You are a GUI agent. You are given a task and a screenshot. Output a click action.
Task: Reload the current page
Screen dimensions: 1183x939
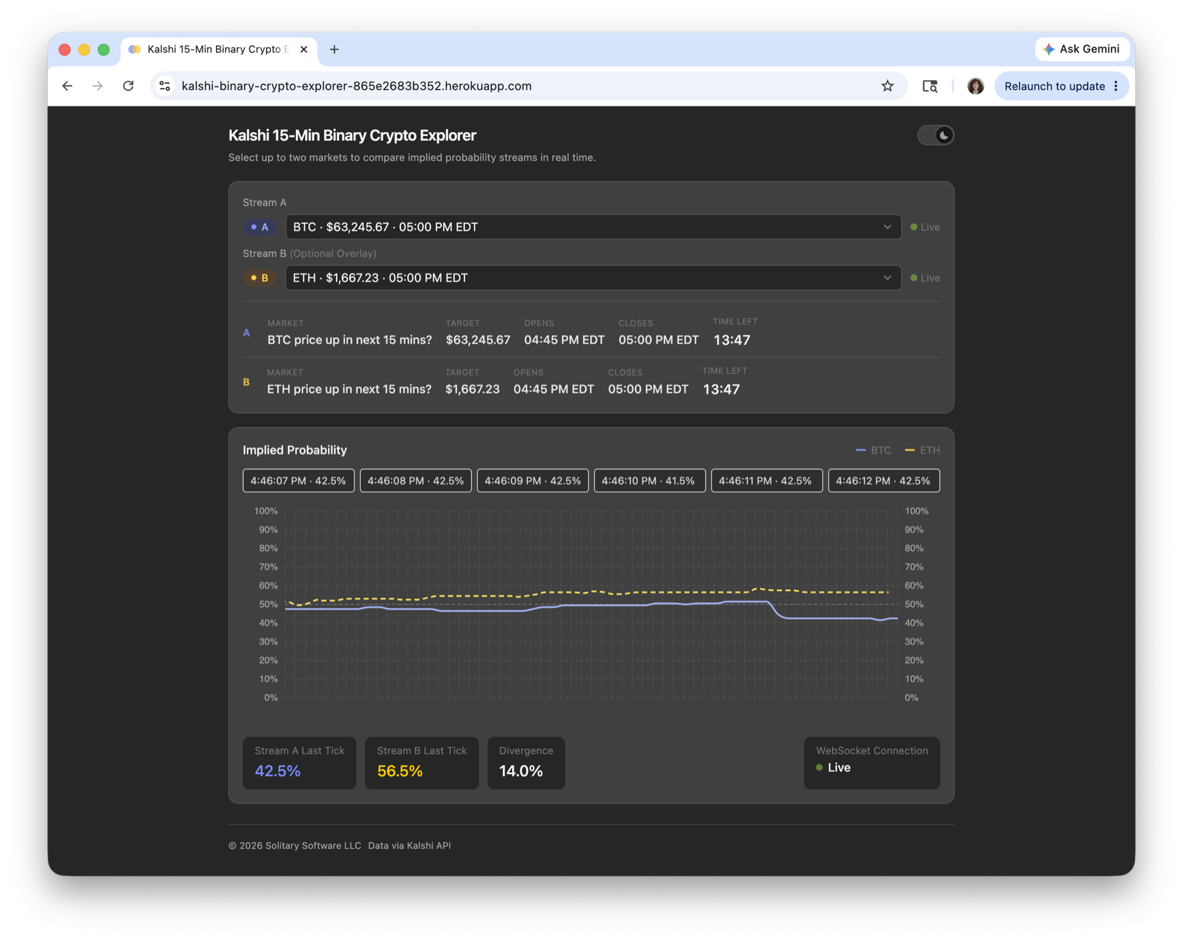tap(128, 86)
